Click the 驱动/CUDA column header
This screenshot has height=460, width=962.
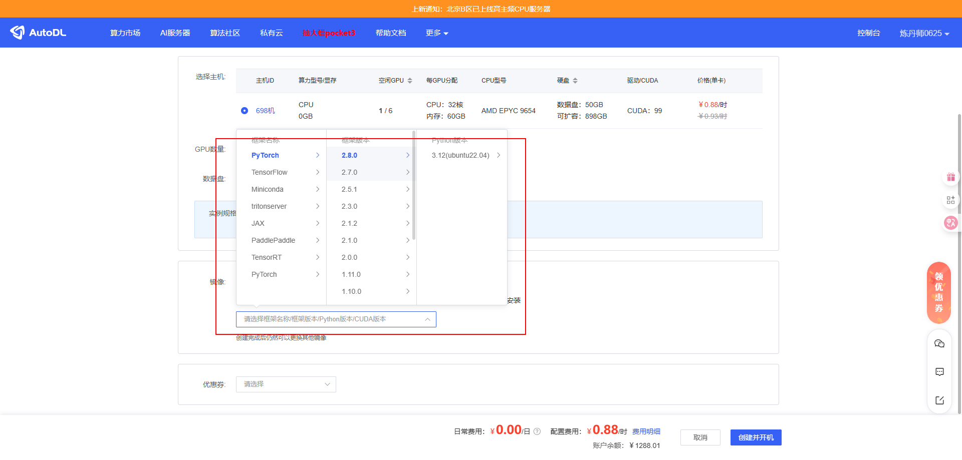coord(642,81)
